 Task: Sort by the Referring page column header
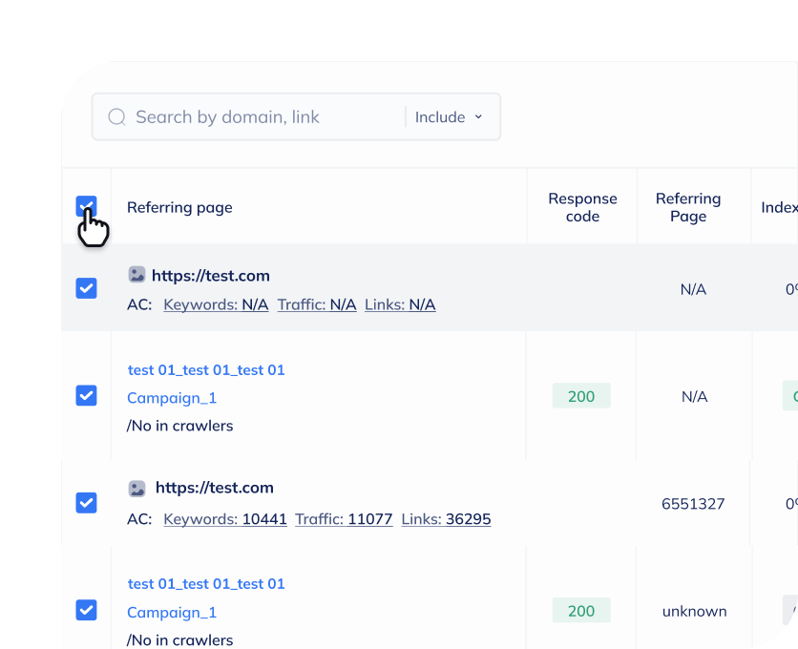(x=179, y=207)
